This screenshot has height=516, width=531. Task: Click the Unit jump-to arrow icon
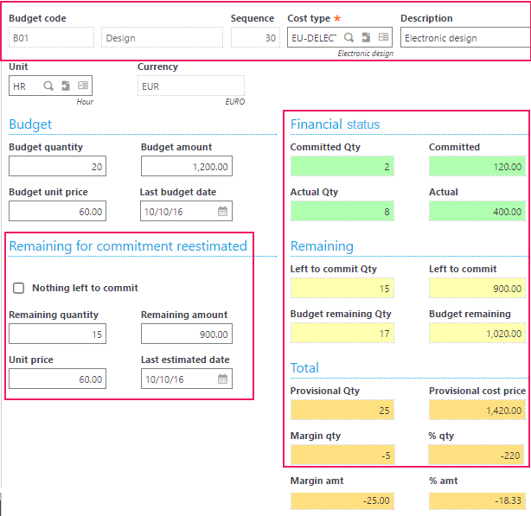pos(66,86)
